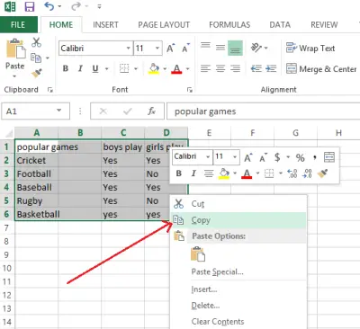Click the Cut scissors icon in the ribbon
Viewport: 360px width, 329px height.
36,42
